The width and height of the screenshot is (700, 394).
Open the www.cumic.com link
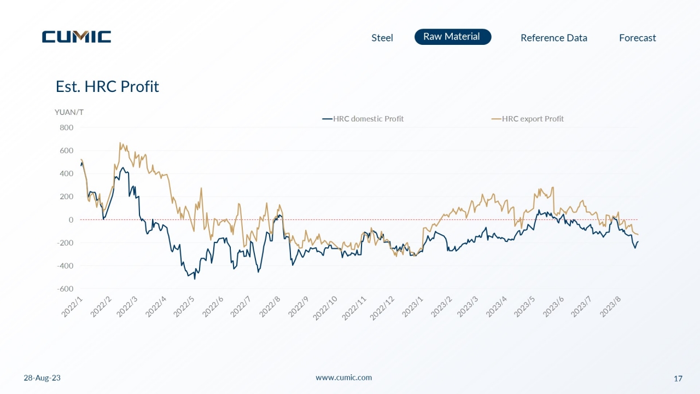pos(343,378)
